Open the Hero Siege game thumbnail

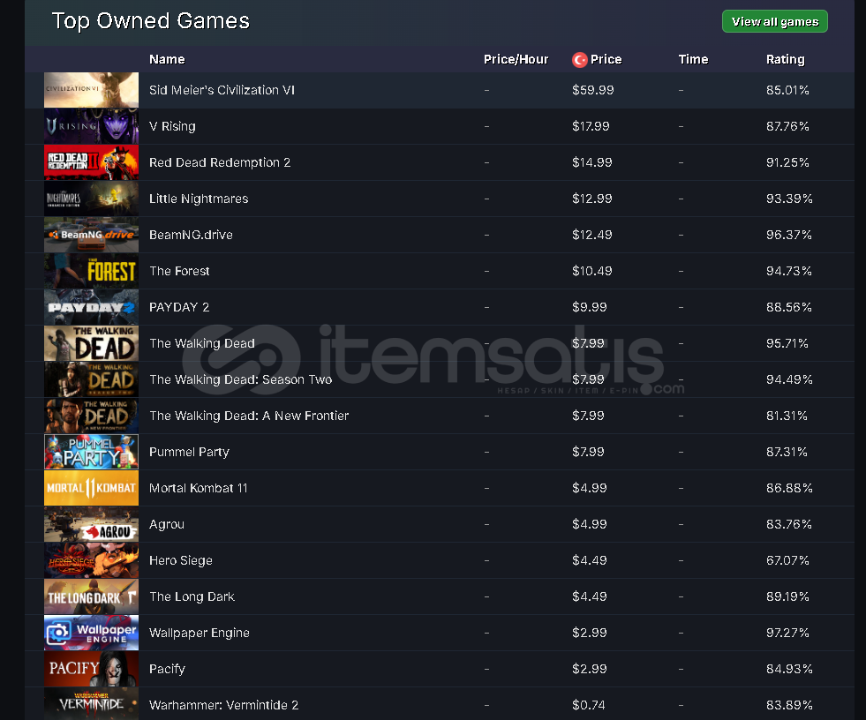(x=91, y=560)
